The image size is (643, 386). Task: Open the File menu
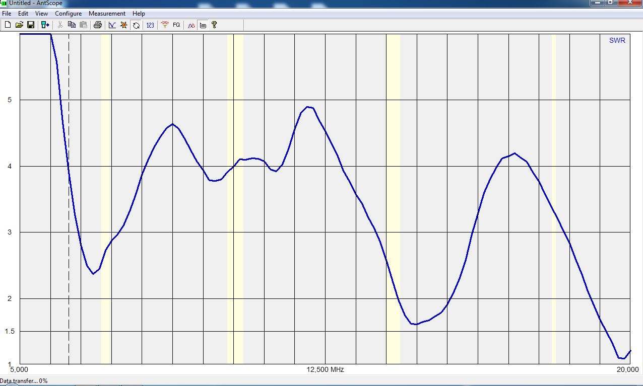7,14
